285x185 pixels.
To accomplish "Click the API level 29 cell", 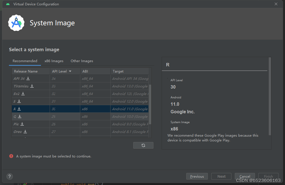I will tap(65, 116).
